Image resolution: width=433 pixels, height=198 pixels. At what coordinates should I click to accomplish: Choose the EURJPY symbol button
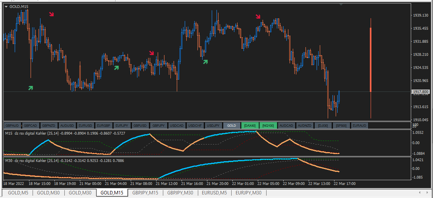(122, 126)
